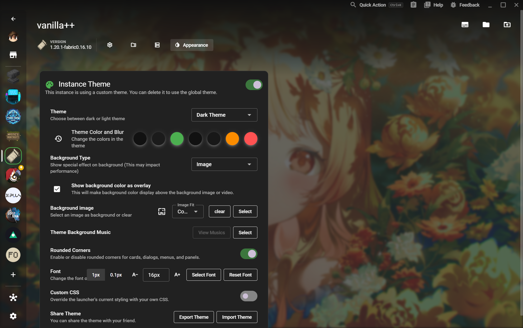Open launcher settings gear in sidebar
523x328 pixels.
13,316
